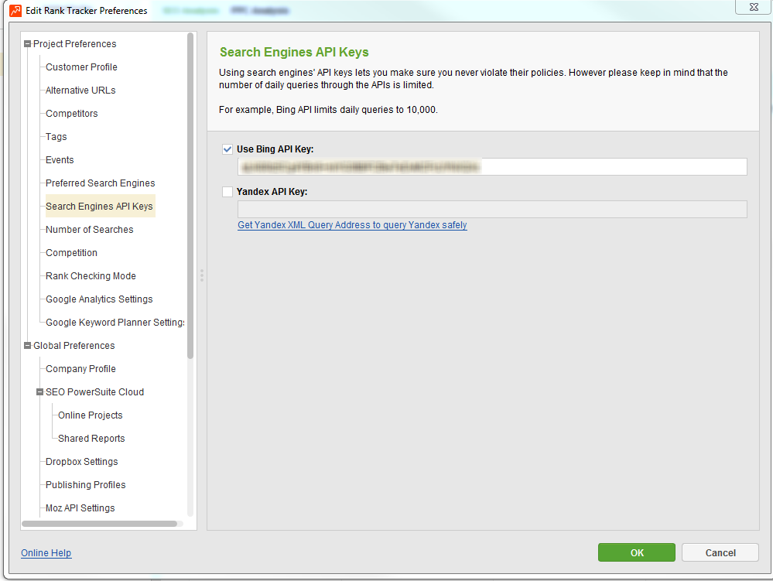Select Shared Reports in the tree
This screenshot has height=581, width=773.
pos(91,438)
